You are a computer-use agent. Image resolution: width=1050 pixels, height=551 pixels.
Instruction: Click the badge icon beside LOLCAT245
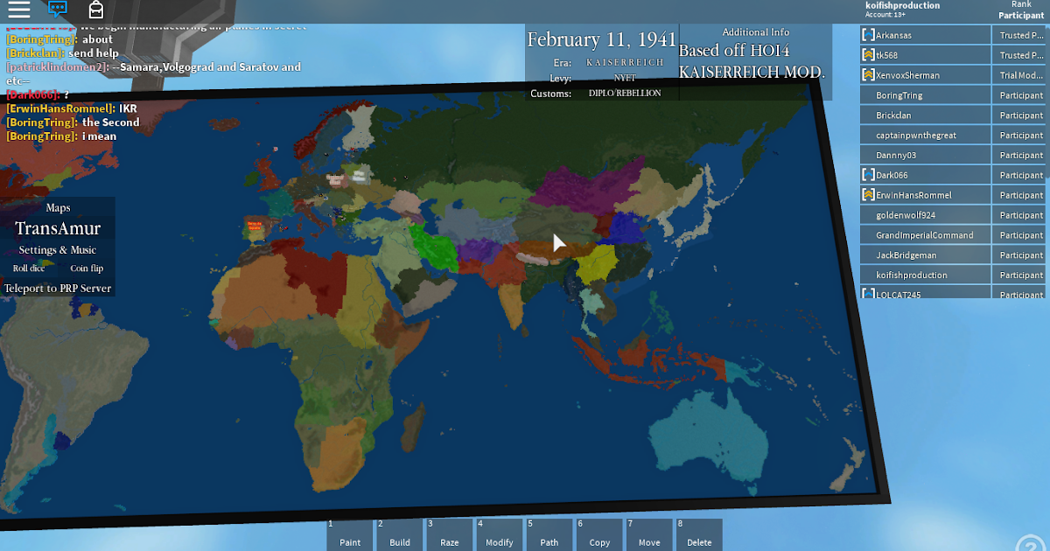coord(868,295)
